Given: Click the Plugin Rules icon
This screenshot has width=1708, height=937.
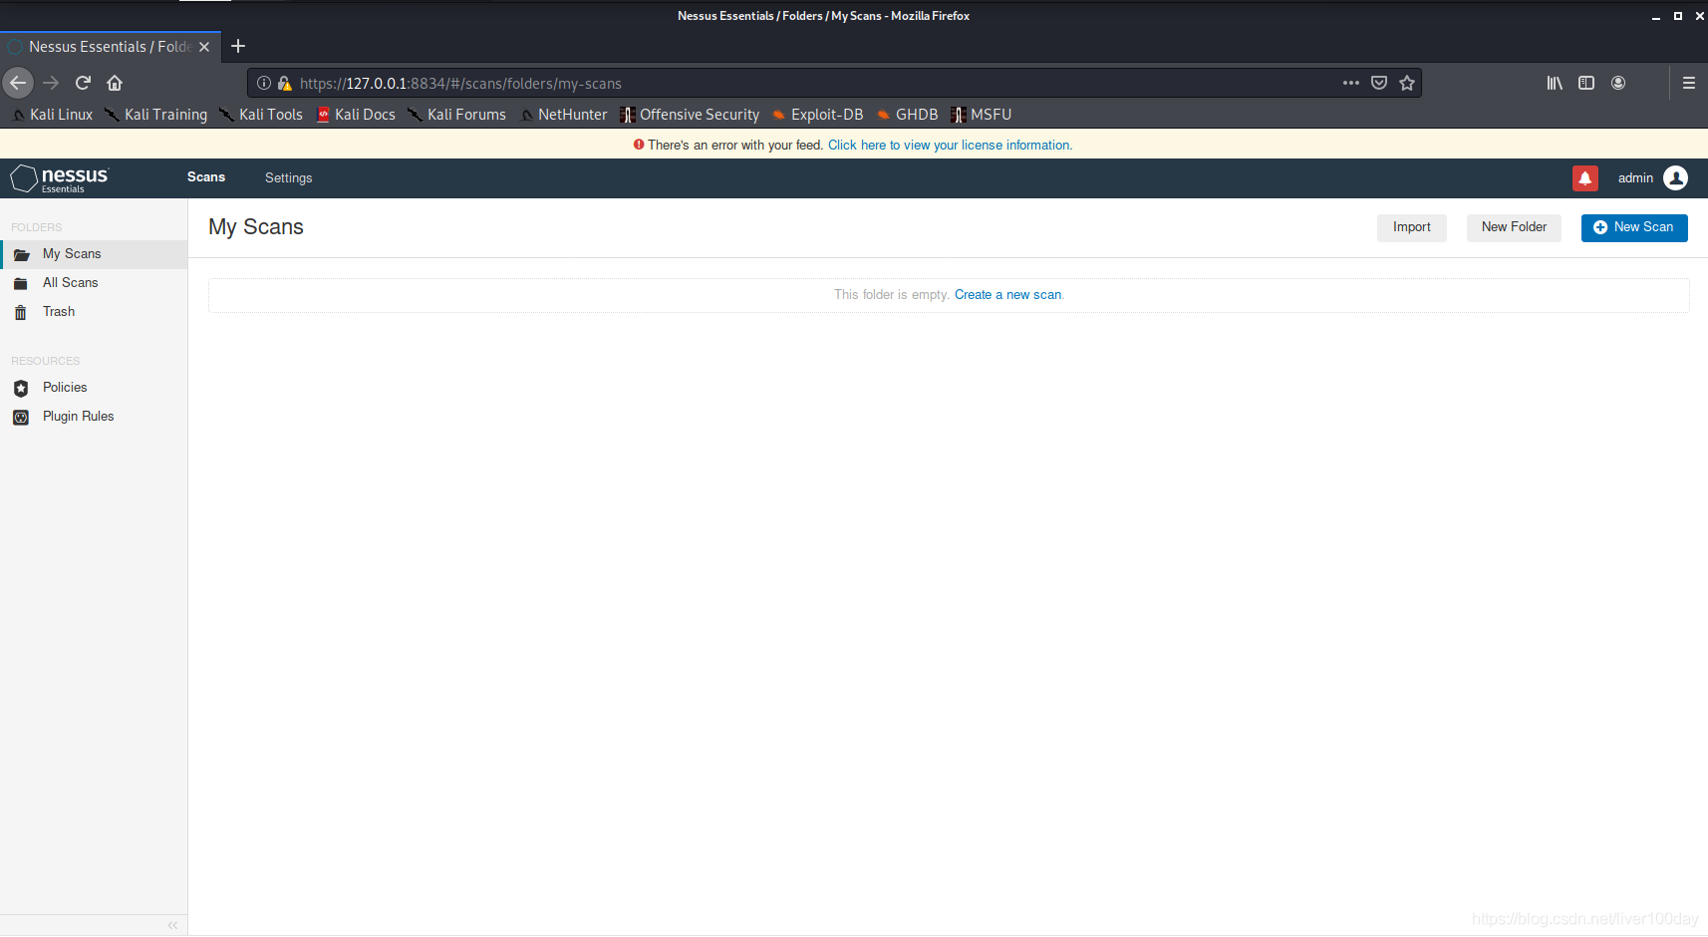Looking at the screenshot, I should (x=21, y=418).
